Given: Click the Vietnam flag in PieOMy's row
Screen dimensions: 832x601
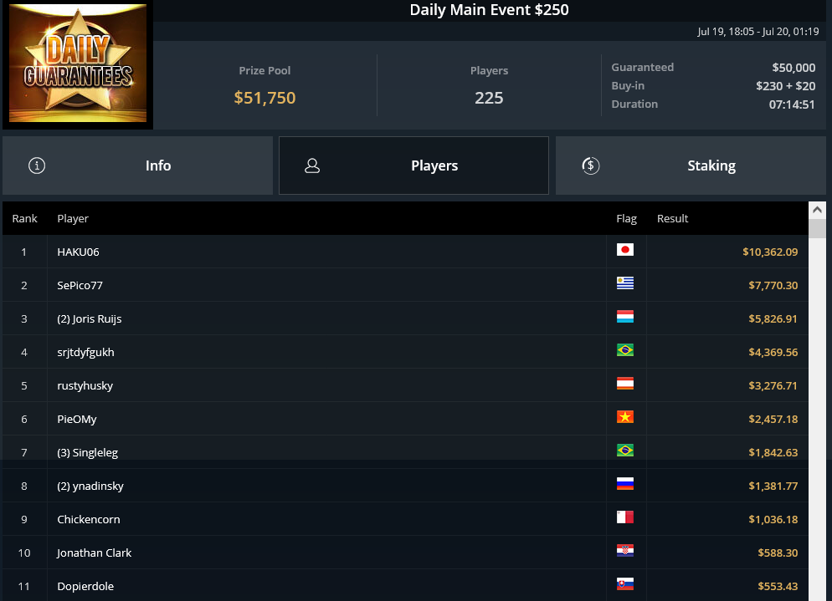Looking at the screenshot, I should [625, 416].
